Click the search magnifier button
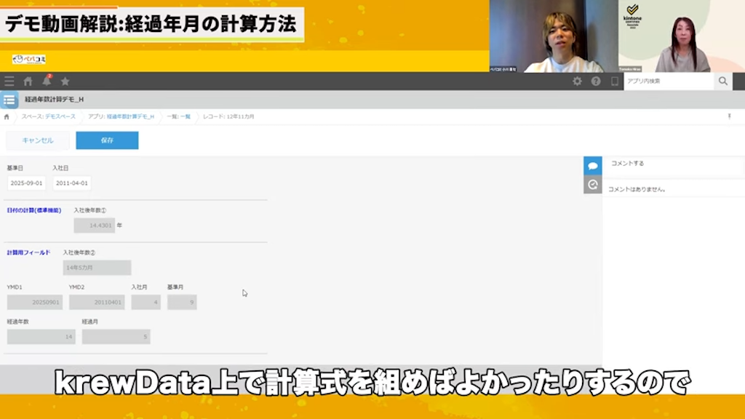Screen dimensions: 745x419 pos(722,81)
